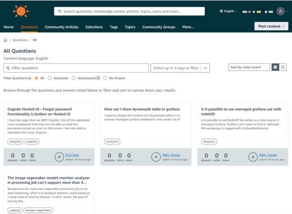Go to the Tags tab
This screenshot has width=292, height=214.
[x=114, y=27]
